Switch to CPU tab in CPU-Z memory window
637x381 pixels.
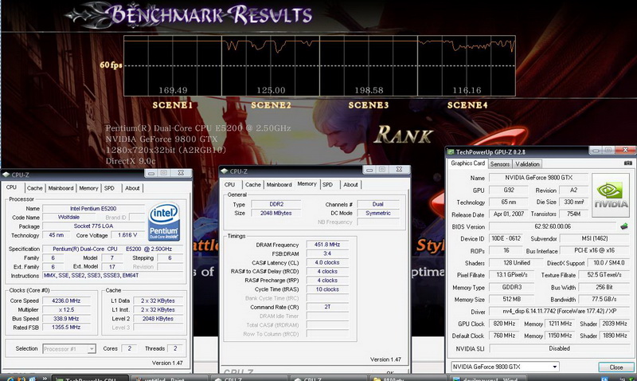tap(230, 185)
